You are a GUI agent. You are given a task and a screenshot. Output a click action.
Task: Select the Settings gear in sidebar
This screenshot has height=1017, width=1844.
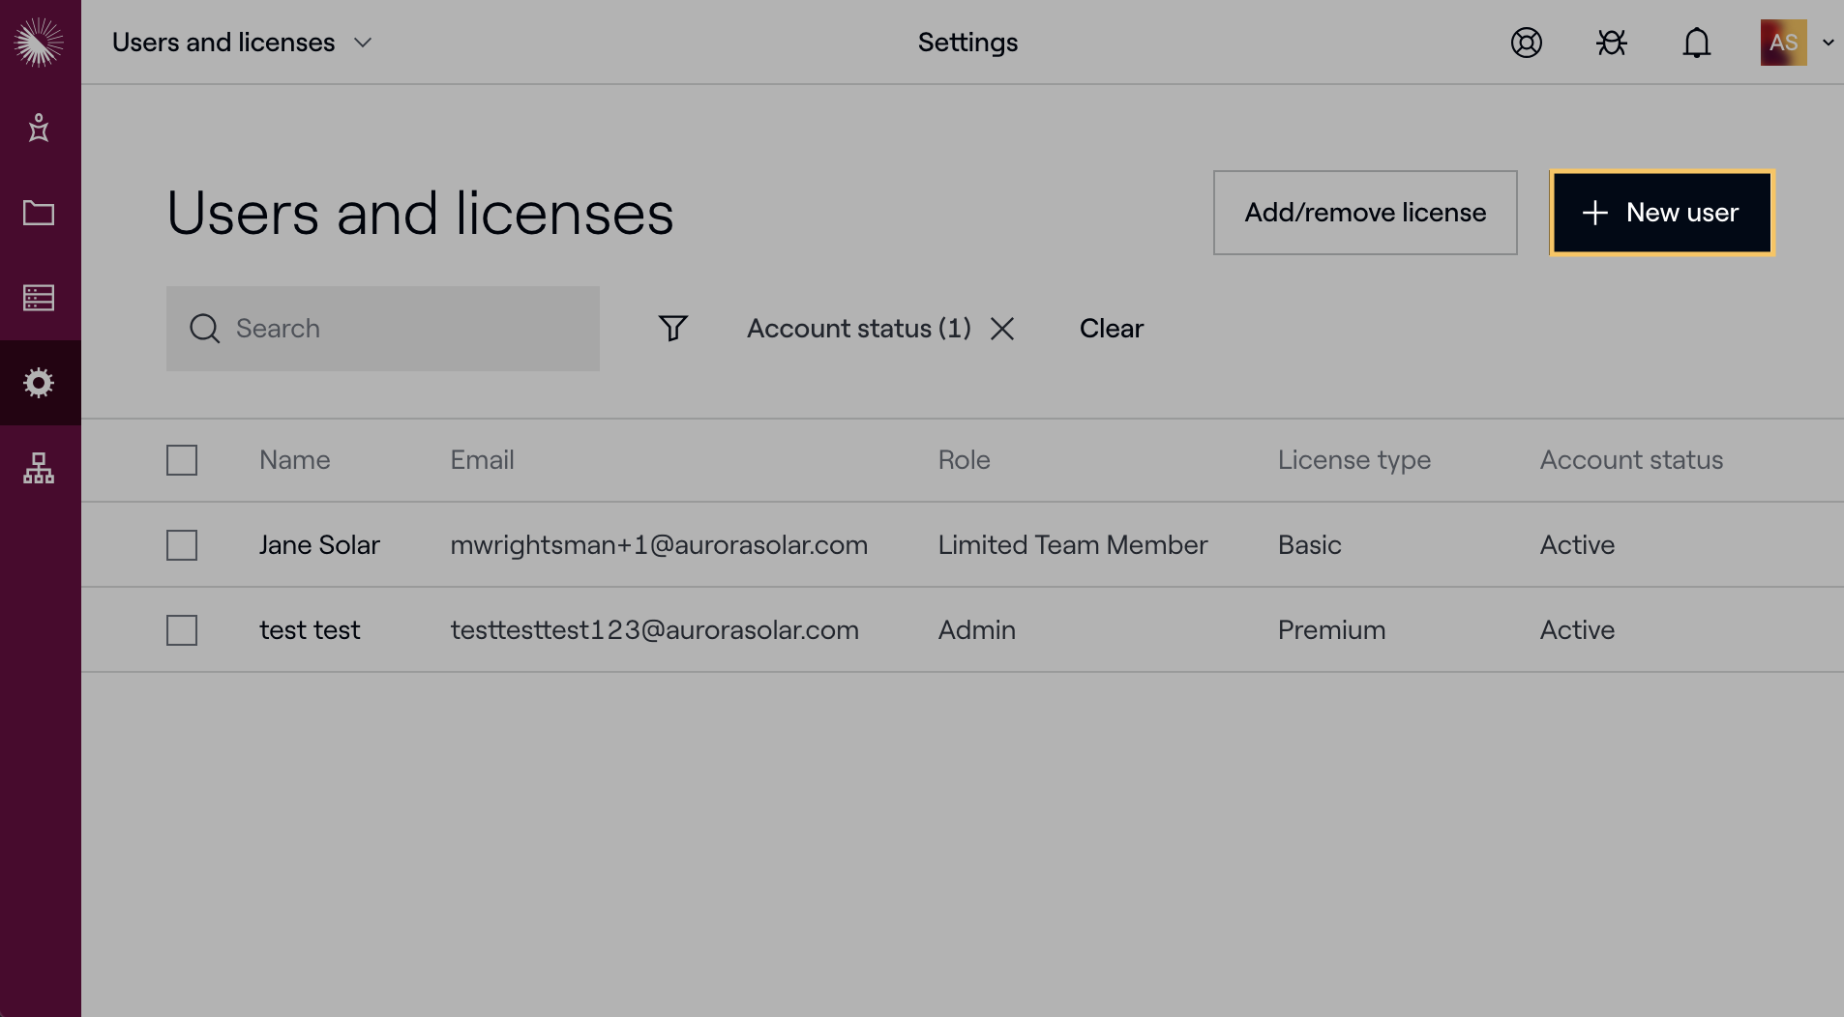[x=39, y=383]
